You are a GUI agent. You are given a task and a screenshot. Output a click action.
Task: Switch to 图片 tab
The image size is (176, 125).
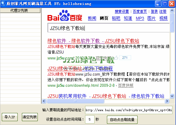(x=151, y=18)
